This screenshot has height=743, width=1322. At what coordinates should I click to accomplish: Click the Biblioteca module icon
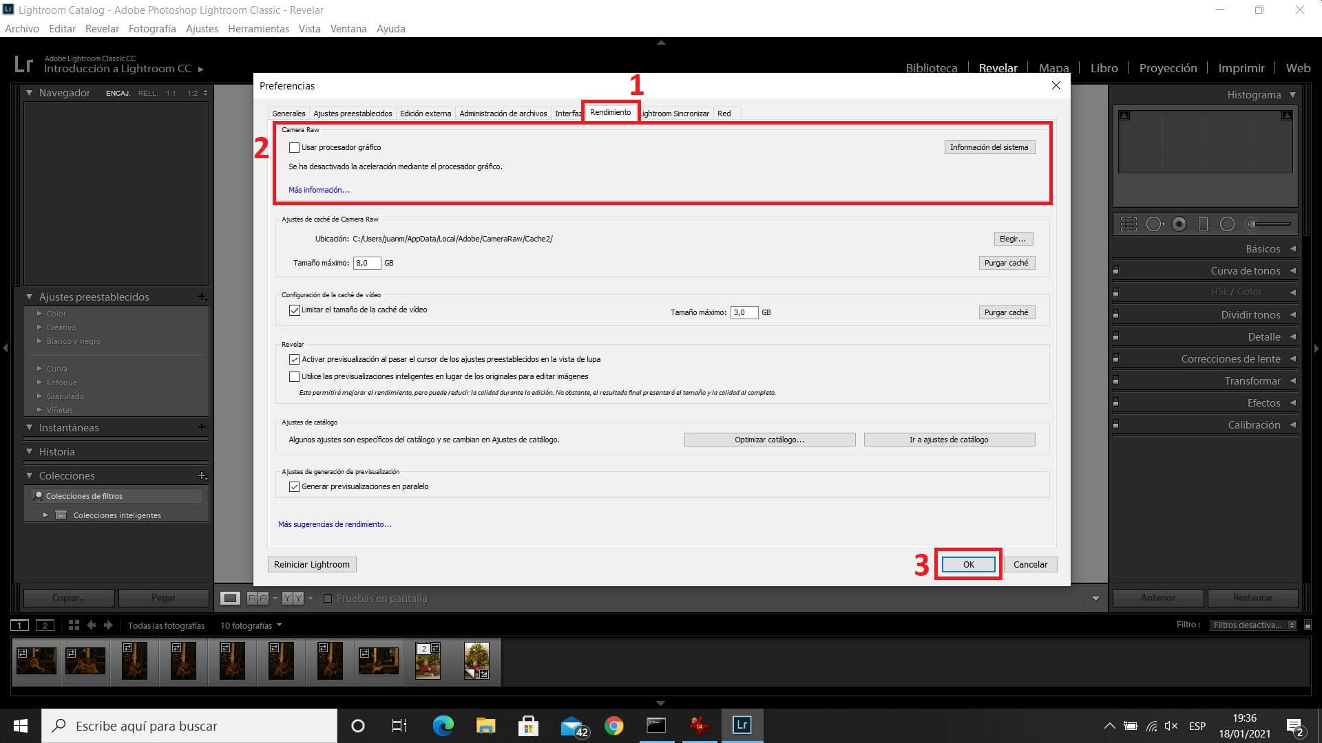point(931,68)
